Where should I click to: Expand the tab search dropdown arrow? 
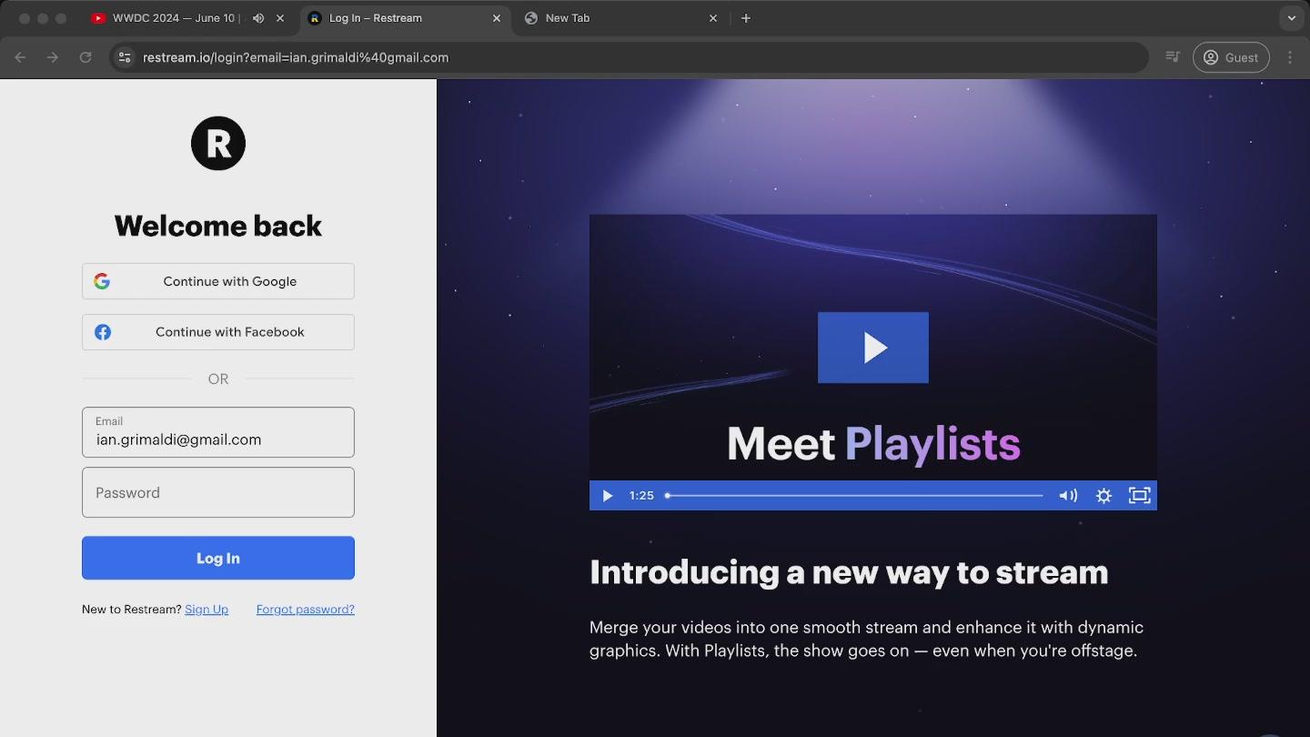tap(1291, 18)
